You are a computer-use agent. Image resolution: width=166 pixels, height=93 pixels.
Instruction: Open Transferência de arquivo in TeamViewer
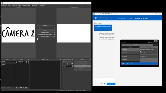(x=103, y=18)
